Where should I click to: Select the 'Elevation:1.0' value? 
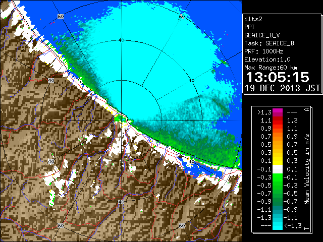coord(267,59)
